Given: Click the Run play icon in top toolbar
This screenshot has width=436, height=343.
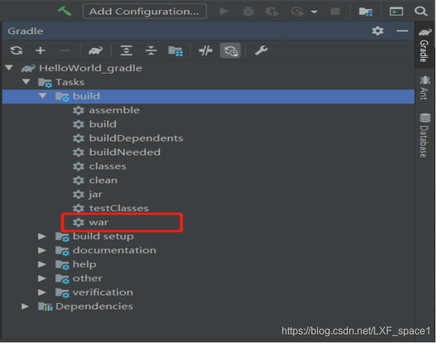Looking at the screenshot, I should 224,11.
